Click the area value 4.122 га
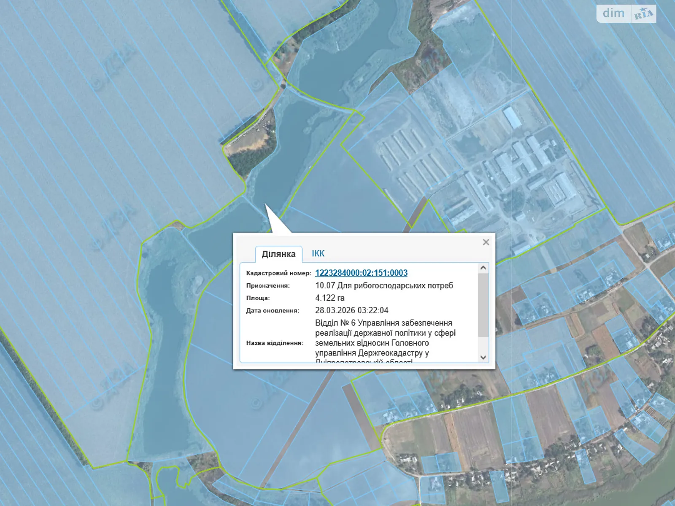Viewport: 675px width, 506px height. click(x=330, y=298)
